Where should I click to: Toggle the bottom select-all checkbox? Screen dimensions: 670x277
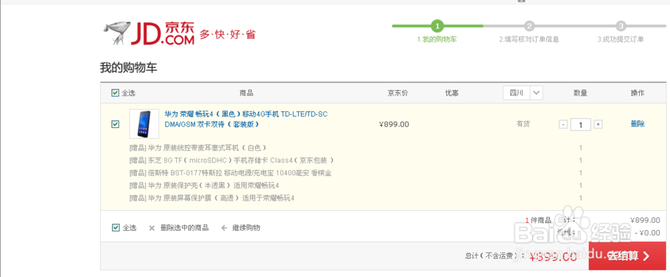point(115,227)
